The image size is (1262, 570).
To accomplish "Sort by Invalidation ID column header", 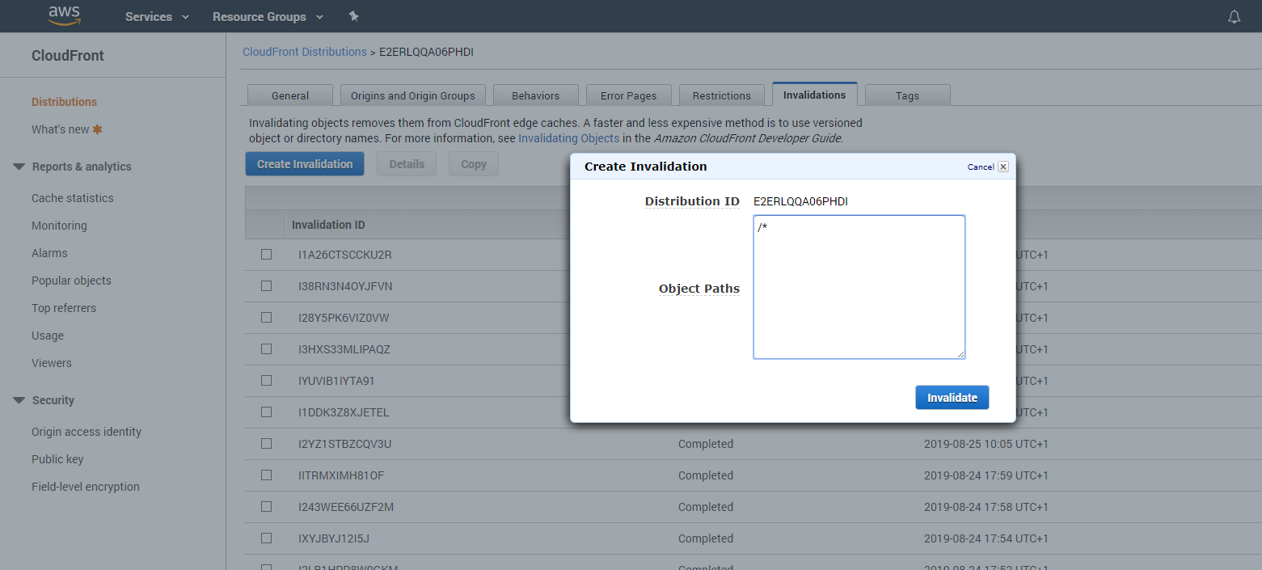I will click(x=328, y=225).
